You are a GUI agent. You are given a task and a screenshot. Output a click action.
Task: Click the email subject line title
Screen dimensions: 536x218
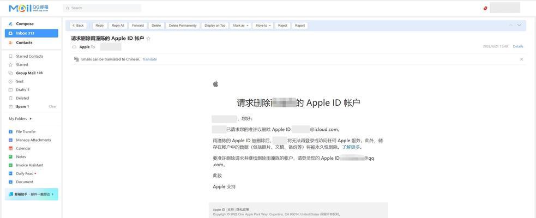tap(107, 39)
